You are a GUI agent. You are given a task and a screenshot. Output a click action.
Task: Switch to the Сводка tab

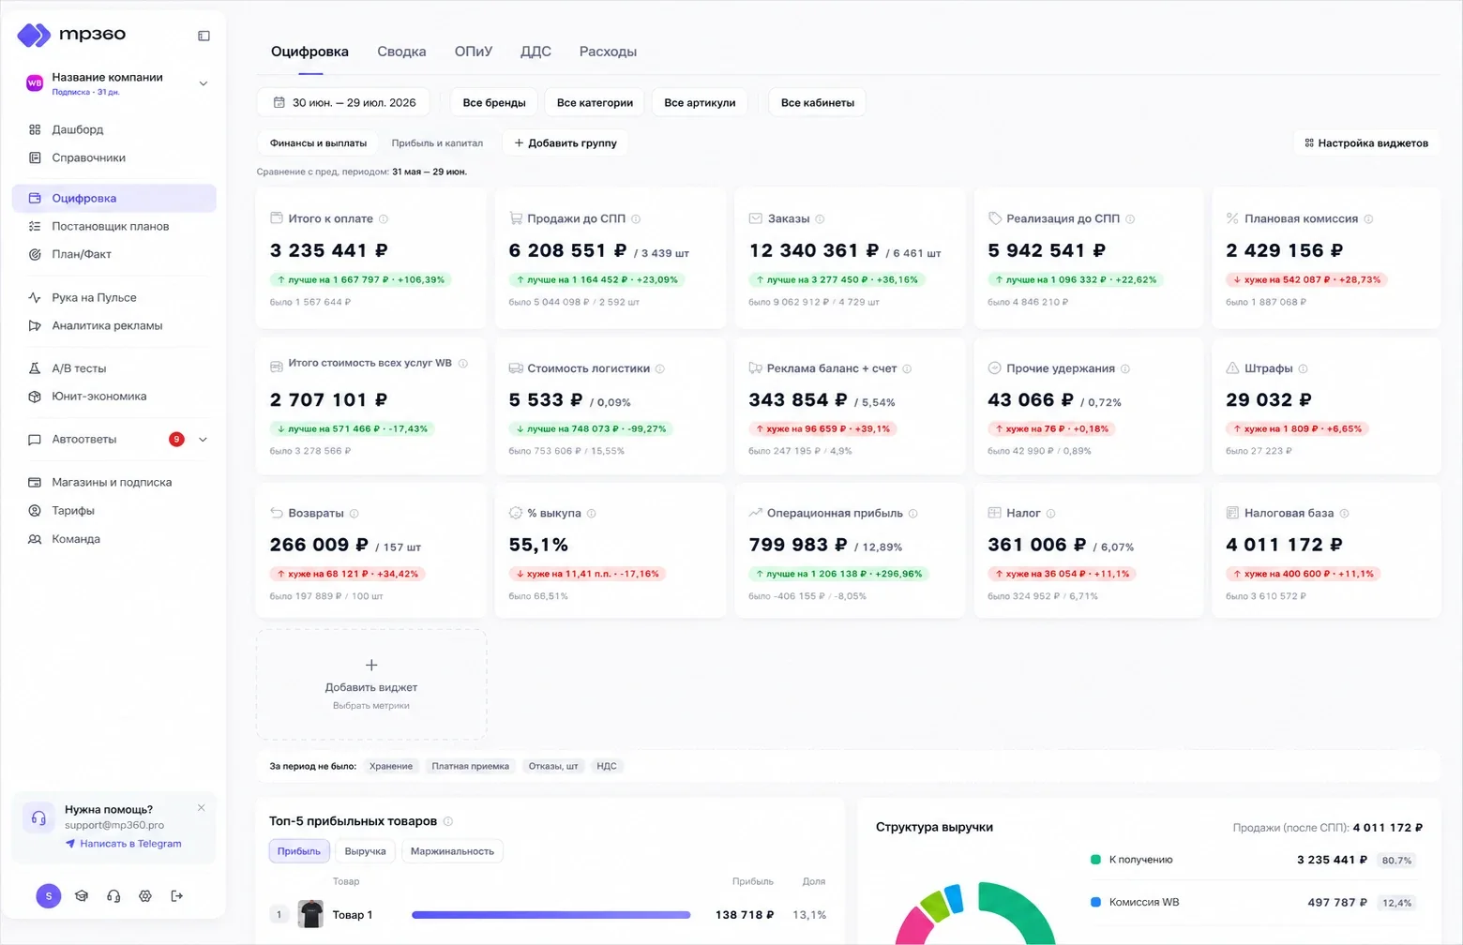401,52
